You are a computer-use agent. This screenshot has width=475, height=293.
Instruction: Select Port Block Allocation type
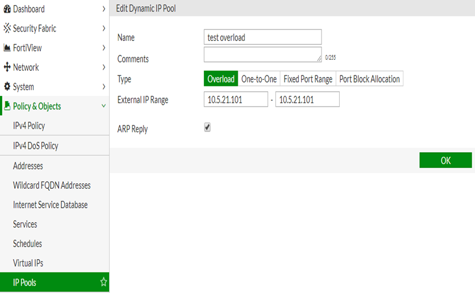click(369, 79)
